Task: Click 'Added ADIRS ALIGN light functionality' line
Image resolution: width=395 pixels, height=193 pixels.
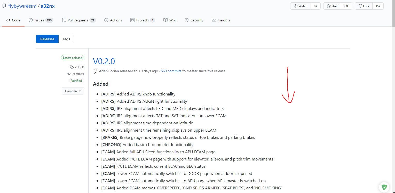Action: [x=144, y=101]
